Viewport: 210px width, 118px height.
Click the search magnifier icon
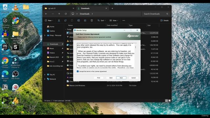click(167, 14)
